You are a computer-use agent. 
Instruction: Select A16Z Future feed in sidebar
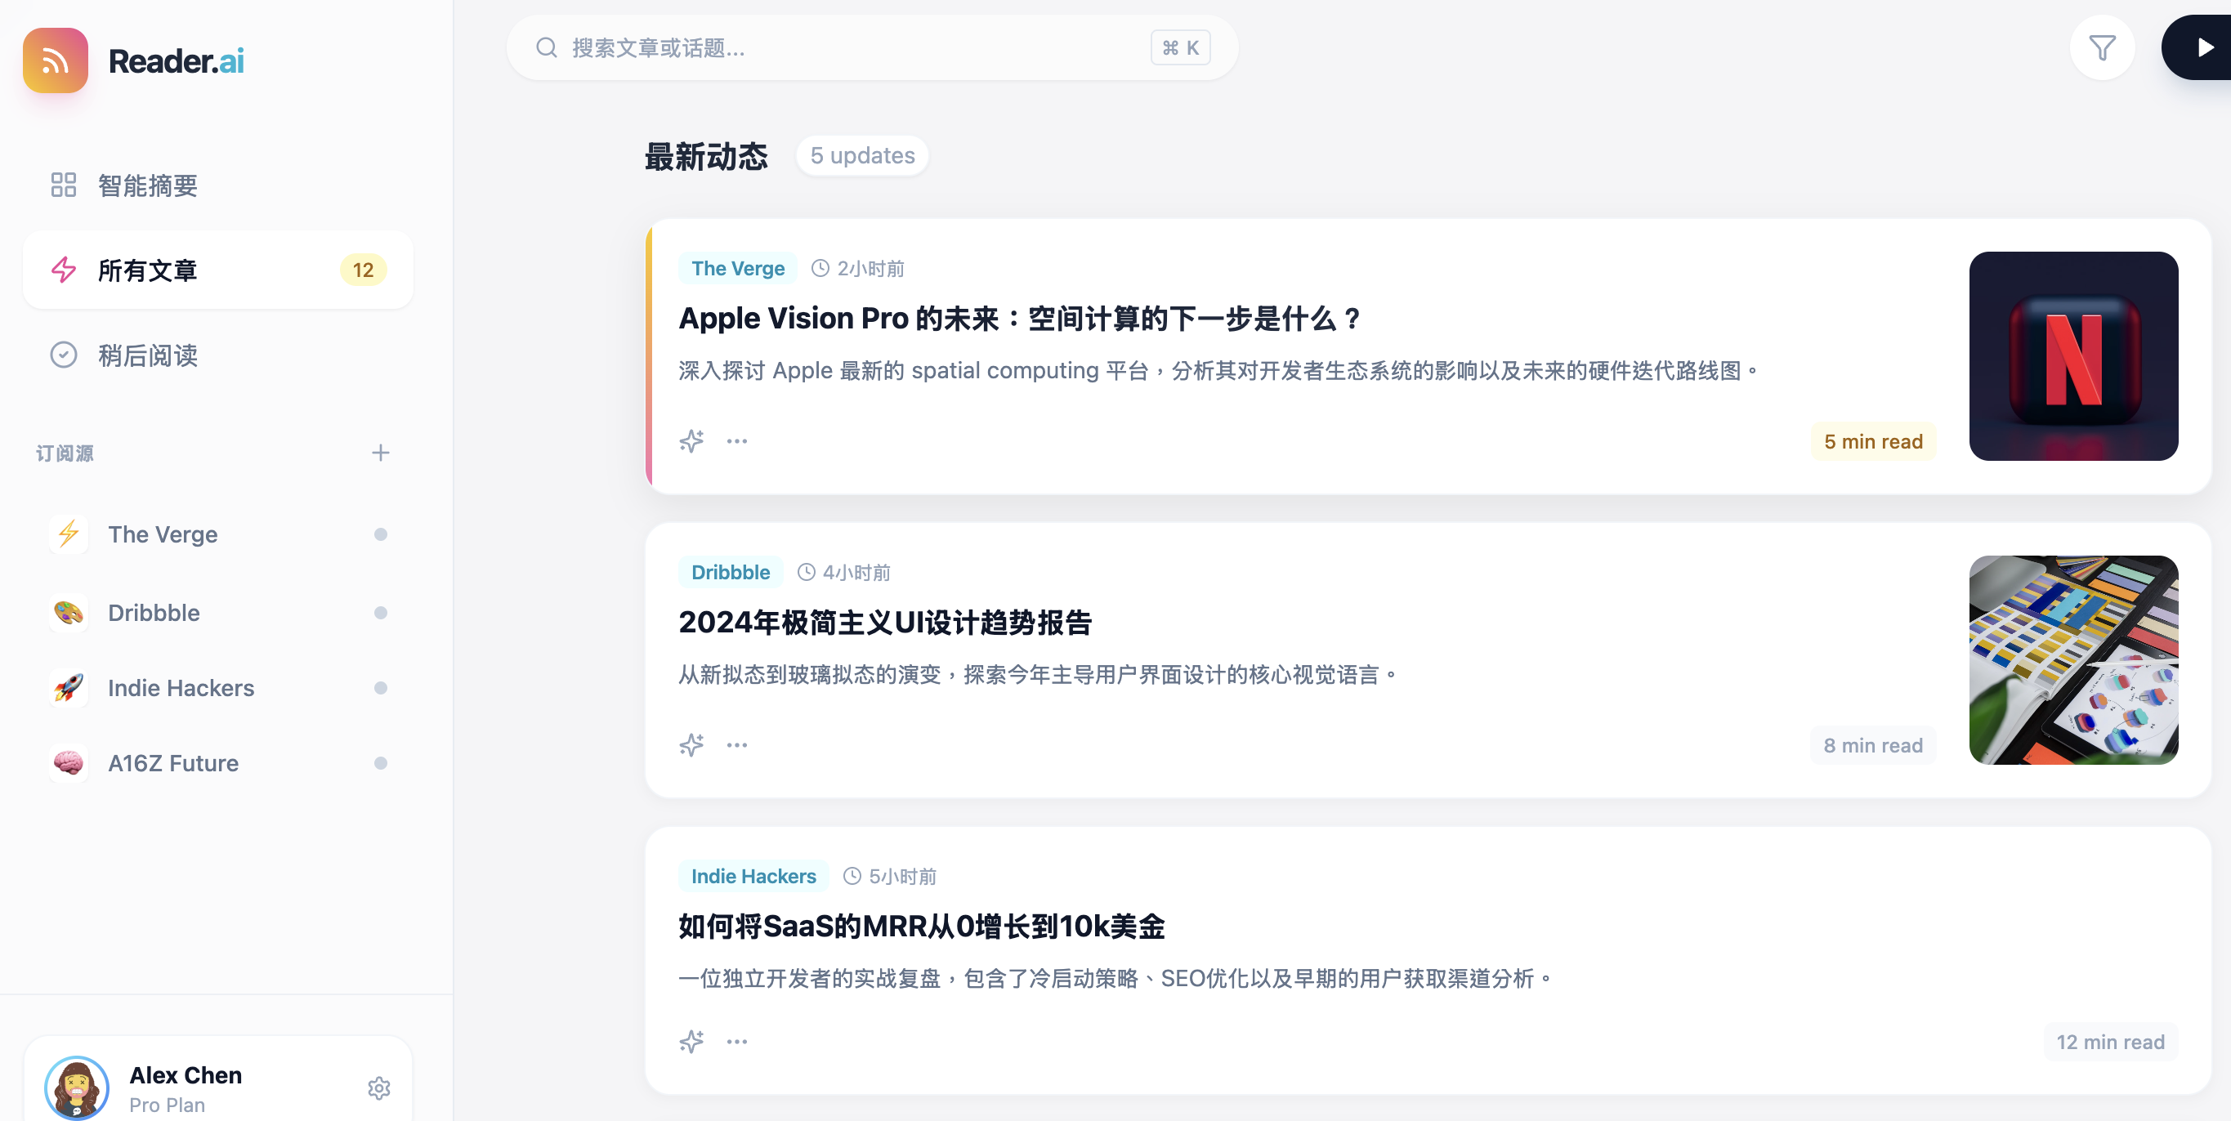[x=173, y=762]
